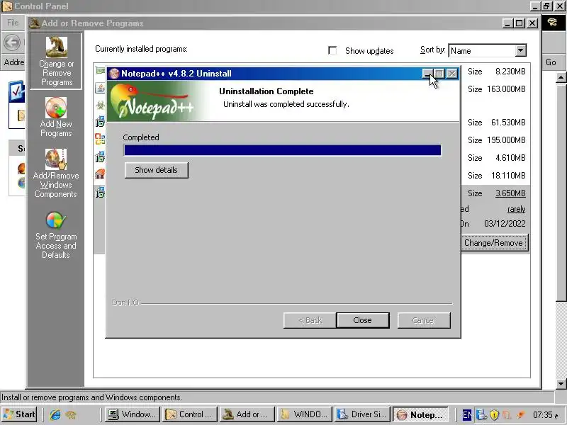
Task: Click the Control Panel title bar icon
Action: [7, 6]
